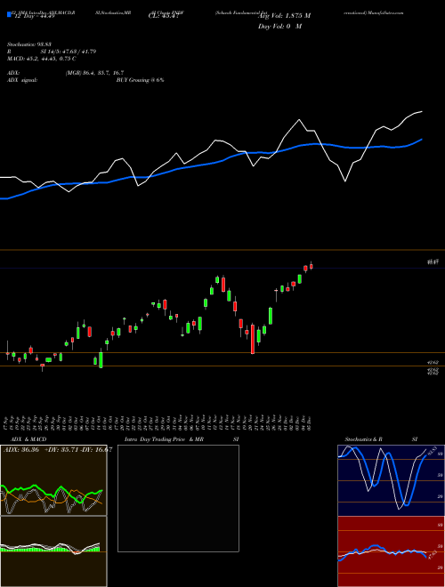Click the ADX: 36.36 +DY: 35.71 readout
The image size is (445, 587).
pos(57,450)
